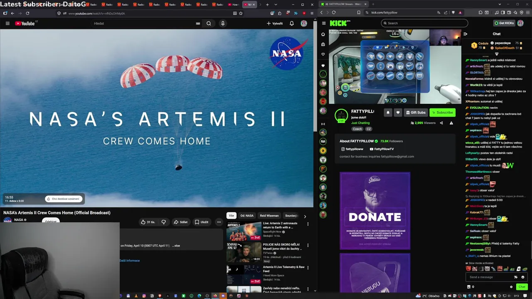This screenshot has width=532, height=299.
Task: Click the Vytvořit create button
Action: point(275,23)
